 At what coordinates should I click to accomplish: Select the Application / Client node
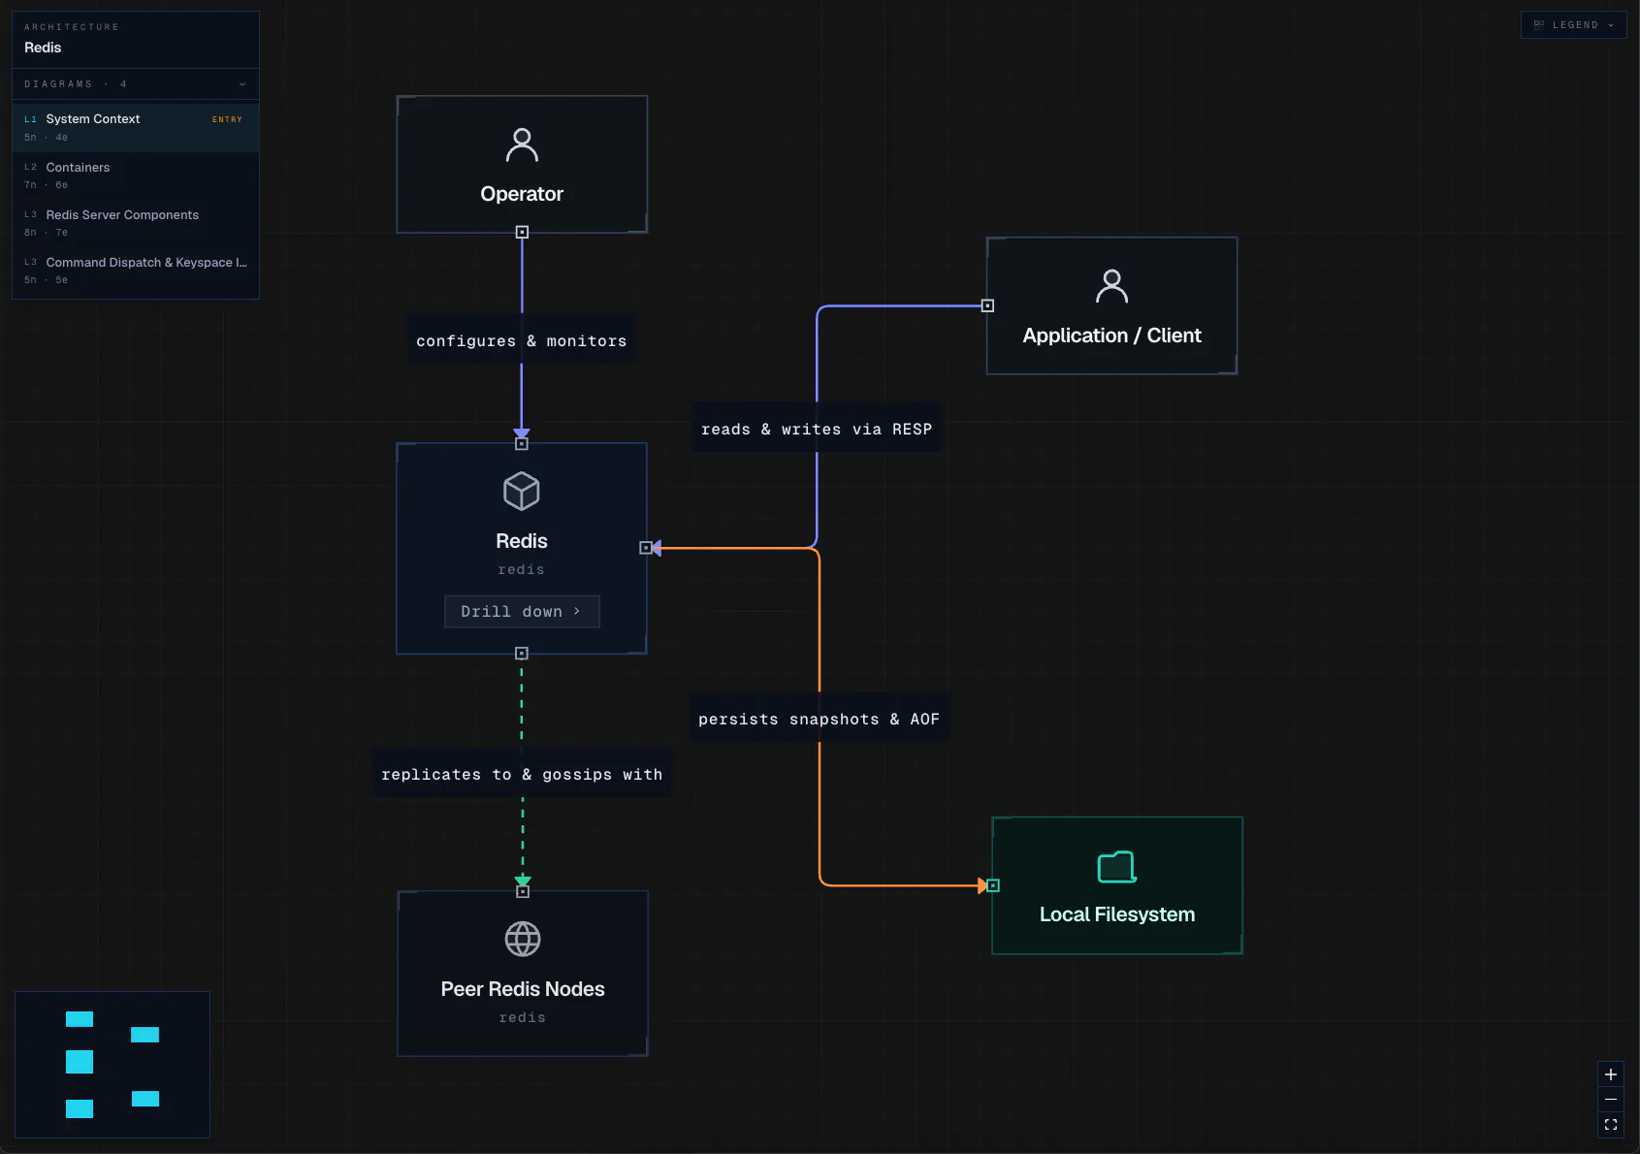(x=1111, y=305)
